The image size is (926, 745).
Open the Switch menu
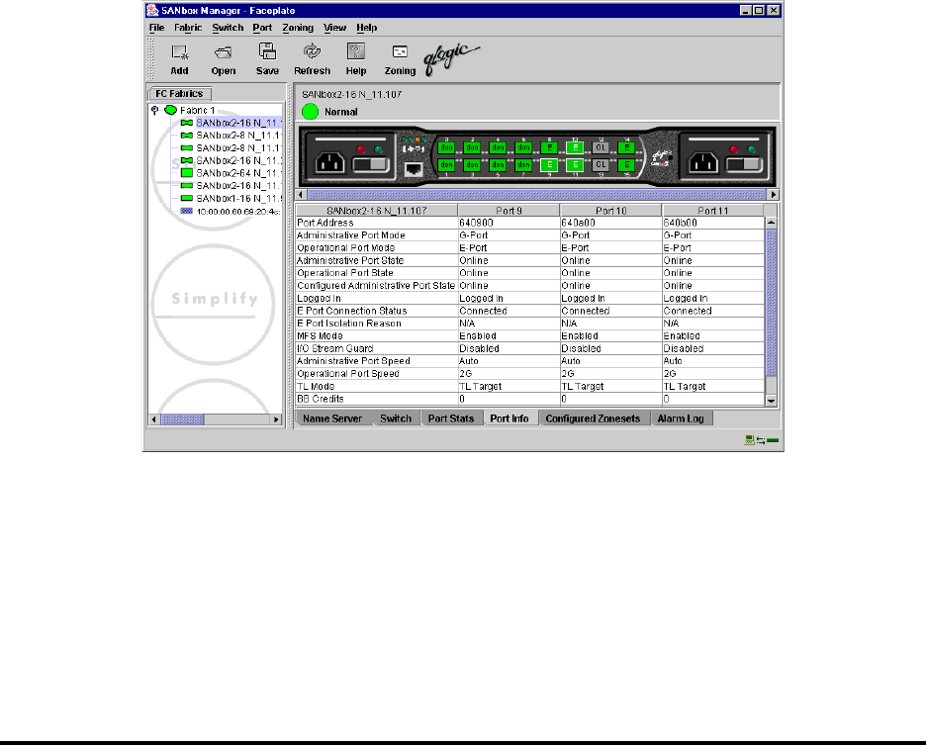pos(228,28)
